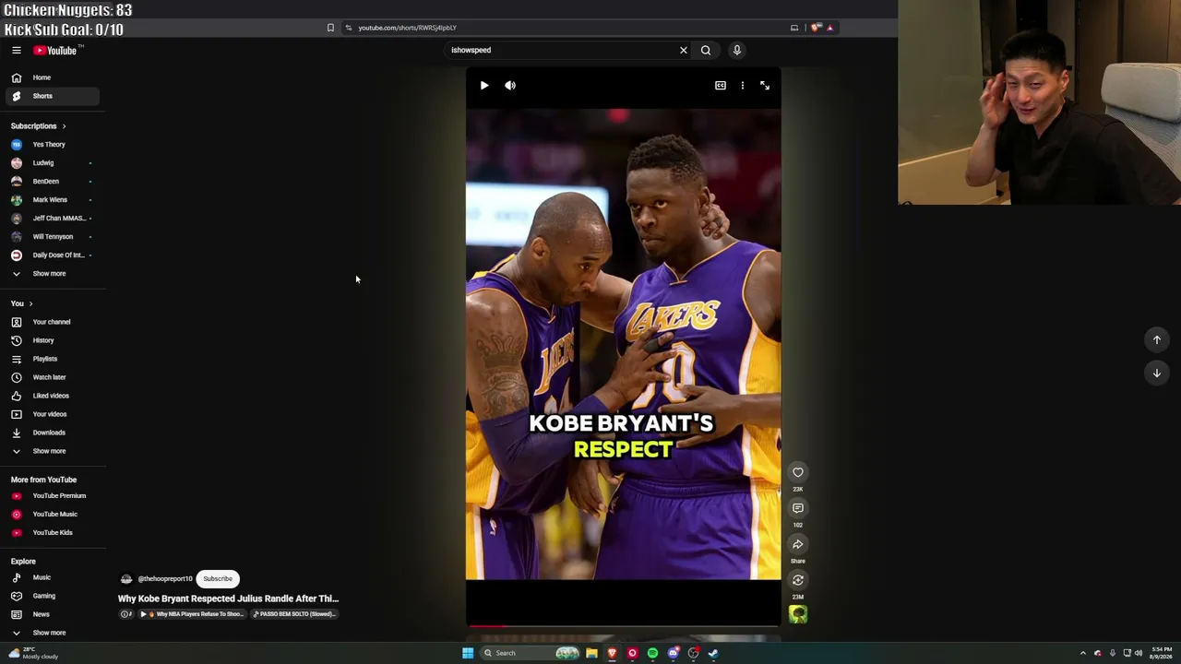
Task: Open the Yes Theory subscription
Action: [x=53, y=145]
